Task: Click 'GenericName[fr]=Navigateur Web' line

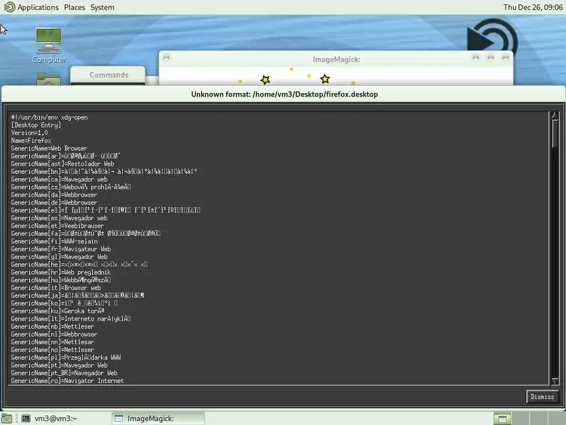Action: pyautogui.click(x=61, y=249)
